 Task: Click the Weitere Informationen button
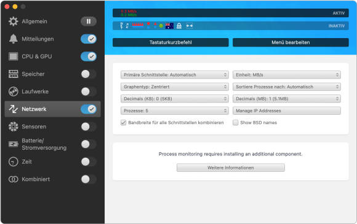pyautogui.click(x=231, y=168)
